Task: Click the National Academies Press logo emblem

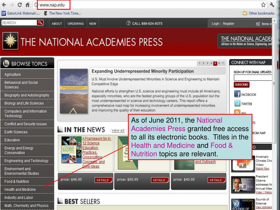Action: 10,41
